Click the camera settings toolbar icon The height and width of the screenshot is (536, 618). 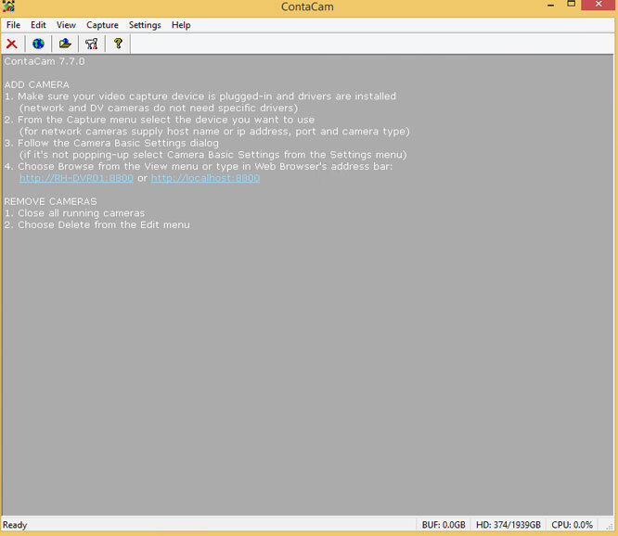pyautogui.click(x=92, y=44)
